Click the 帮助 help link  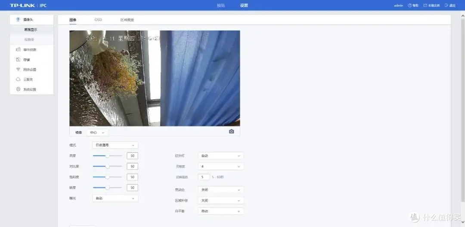(x=415, y=5)
